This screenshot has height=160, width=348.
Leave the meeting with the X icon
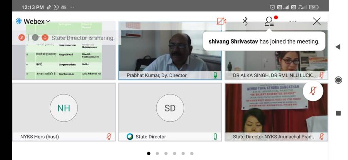pyautogui.click(x=317, y=21)
